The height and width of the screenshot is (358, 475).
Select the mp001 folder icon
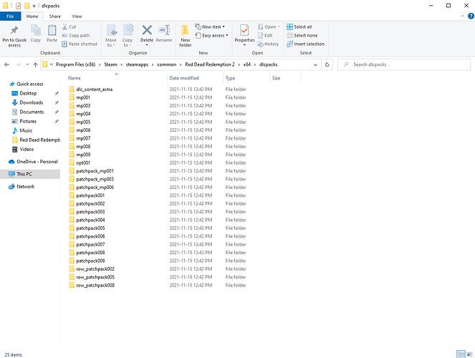tap(72, 97)
